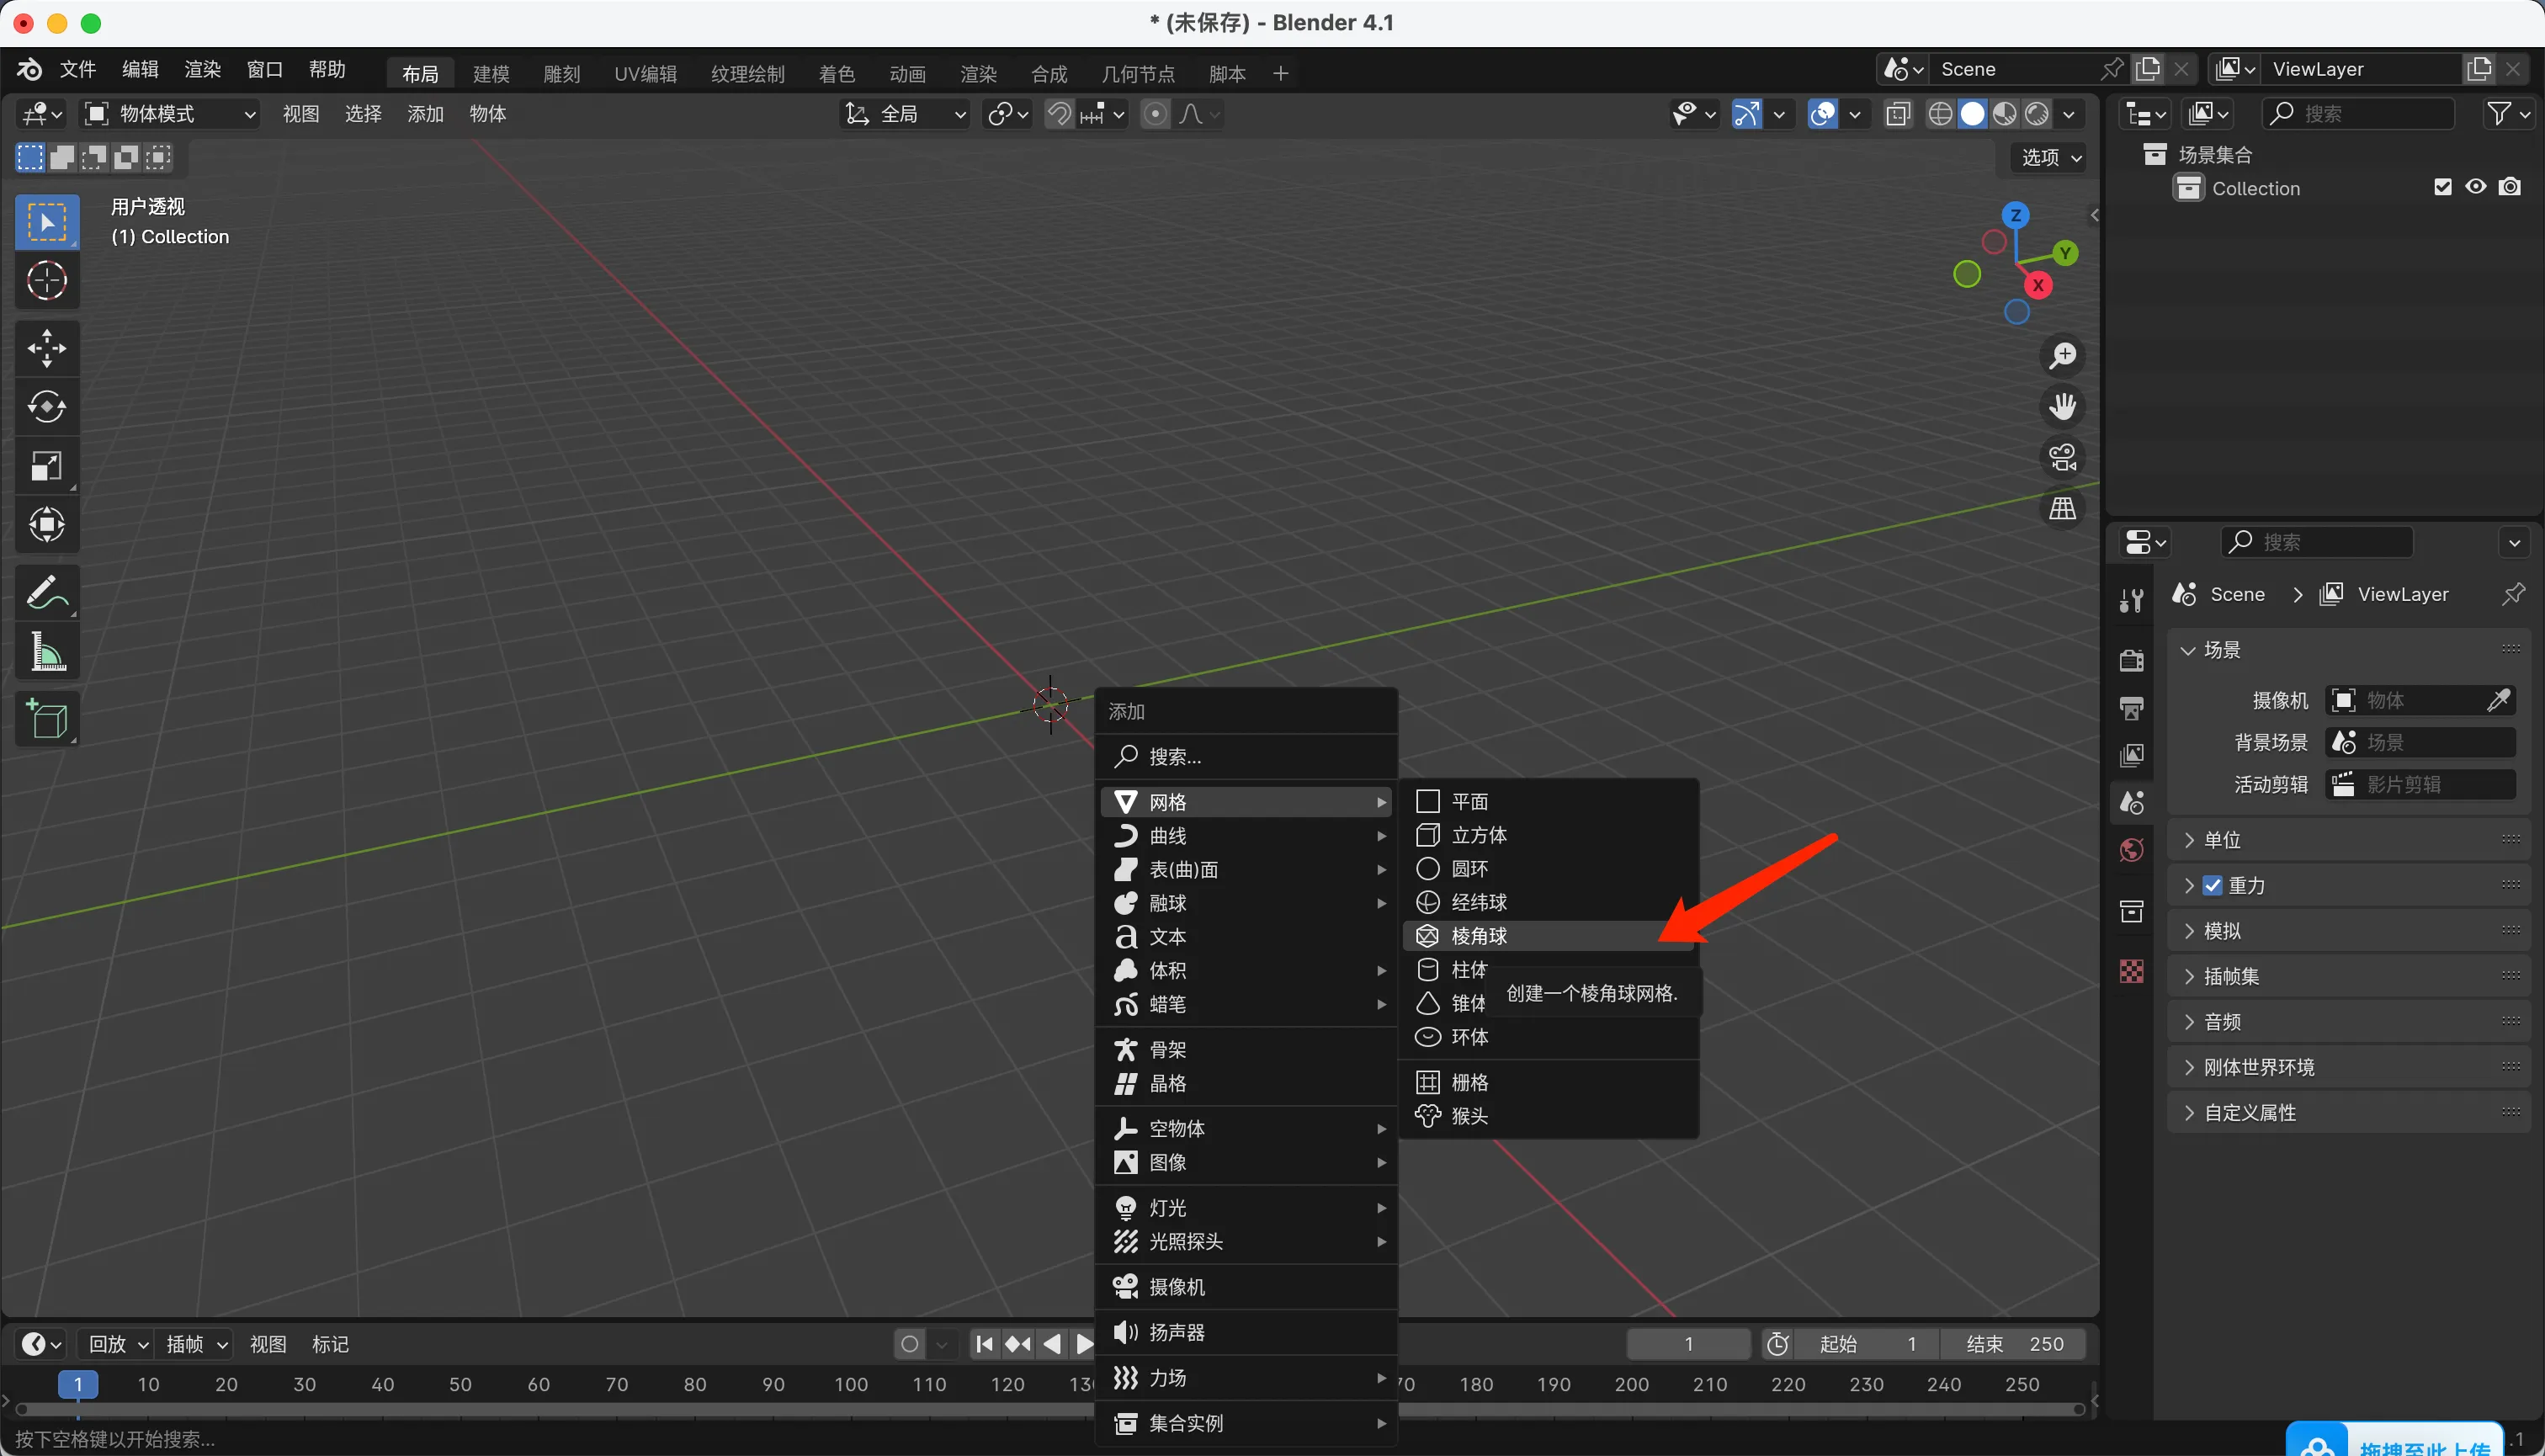Screen dimensions: 2545x1456
Task: Expand the 单位 units panel
Action: [2222, 840]
